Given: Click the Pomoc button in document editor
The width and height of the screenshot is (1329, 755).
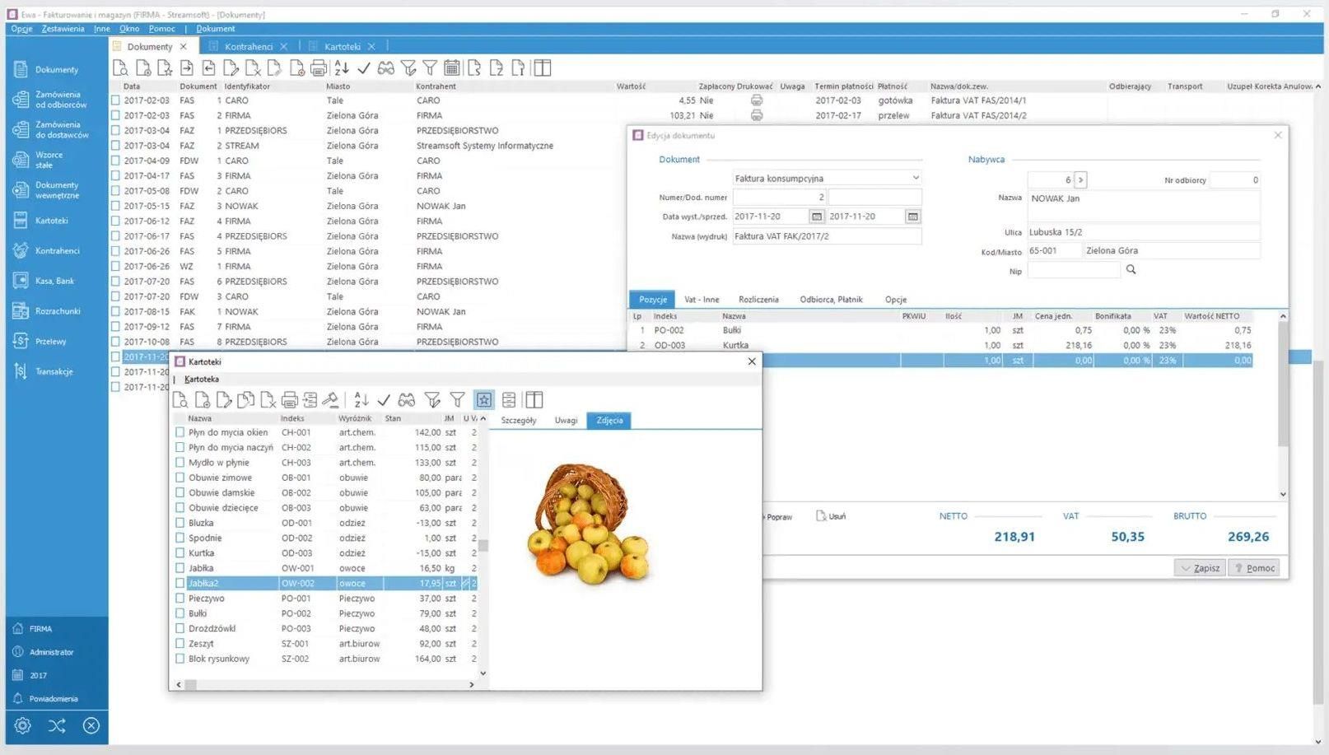Looking at the screenshot, I should point(1253,568).
